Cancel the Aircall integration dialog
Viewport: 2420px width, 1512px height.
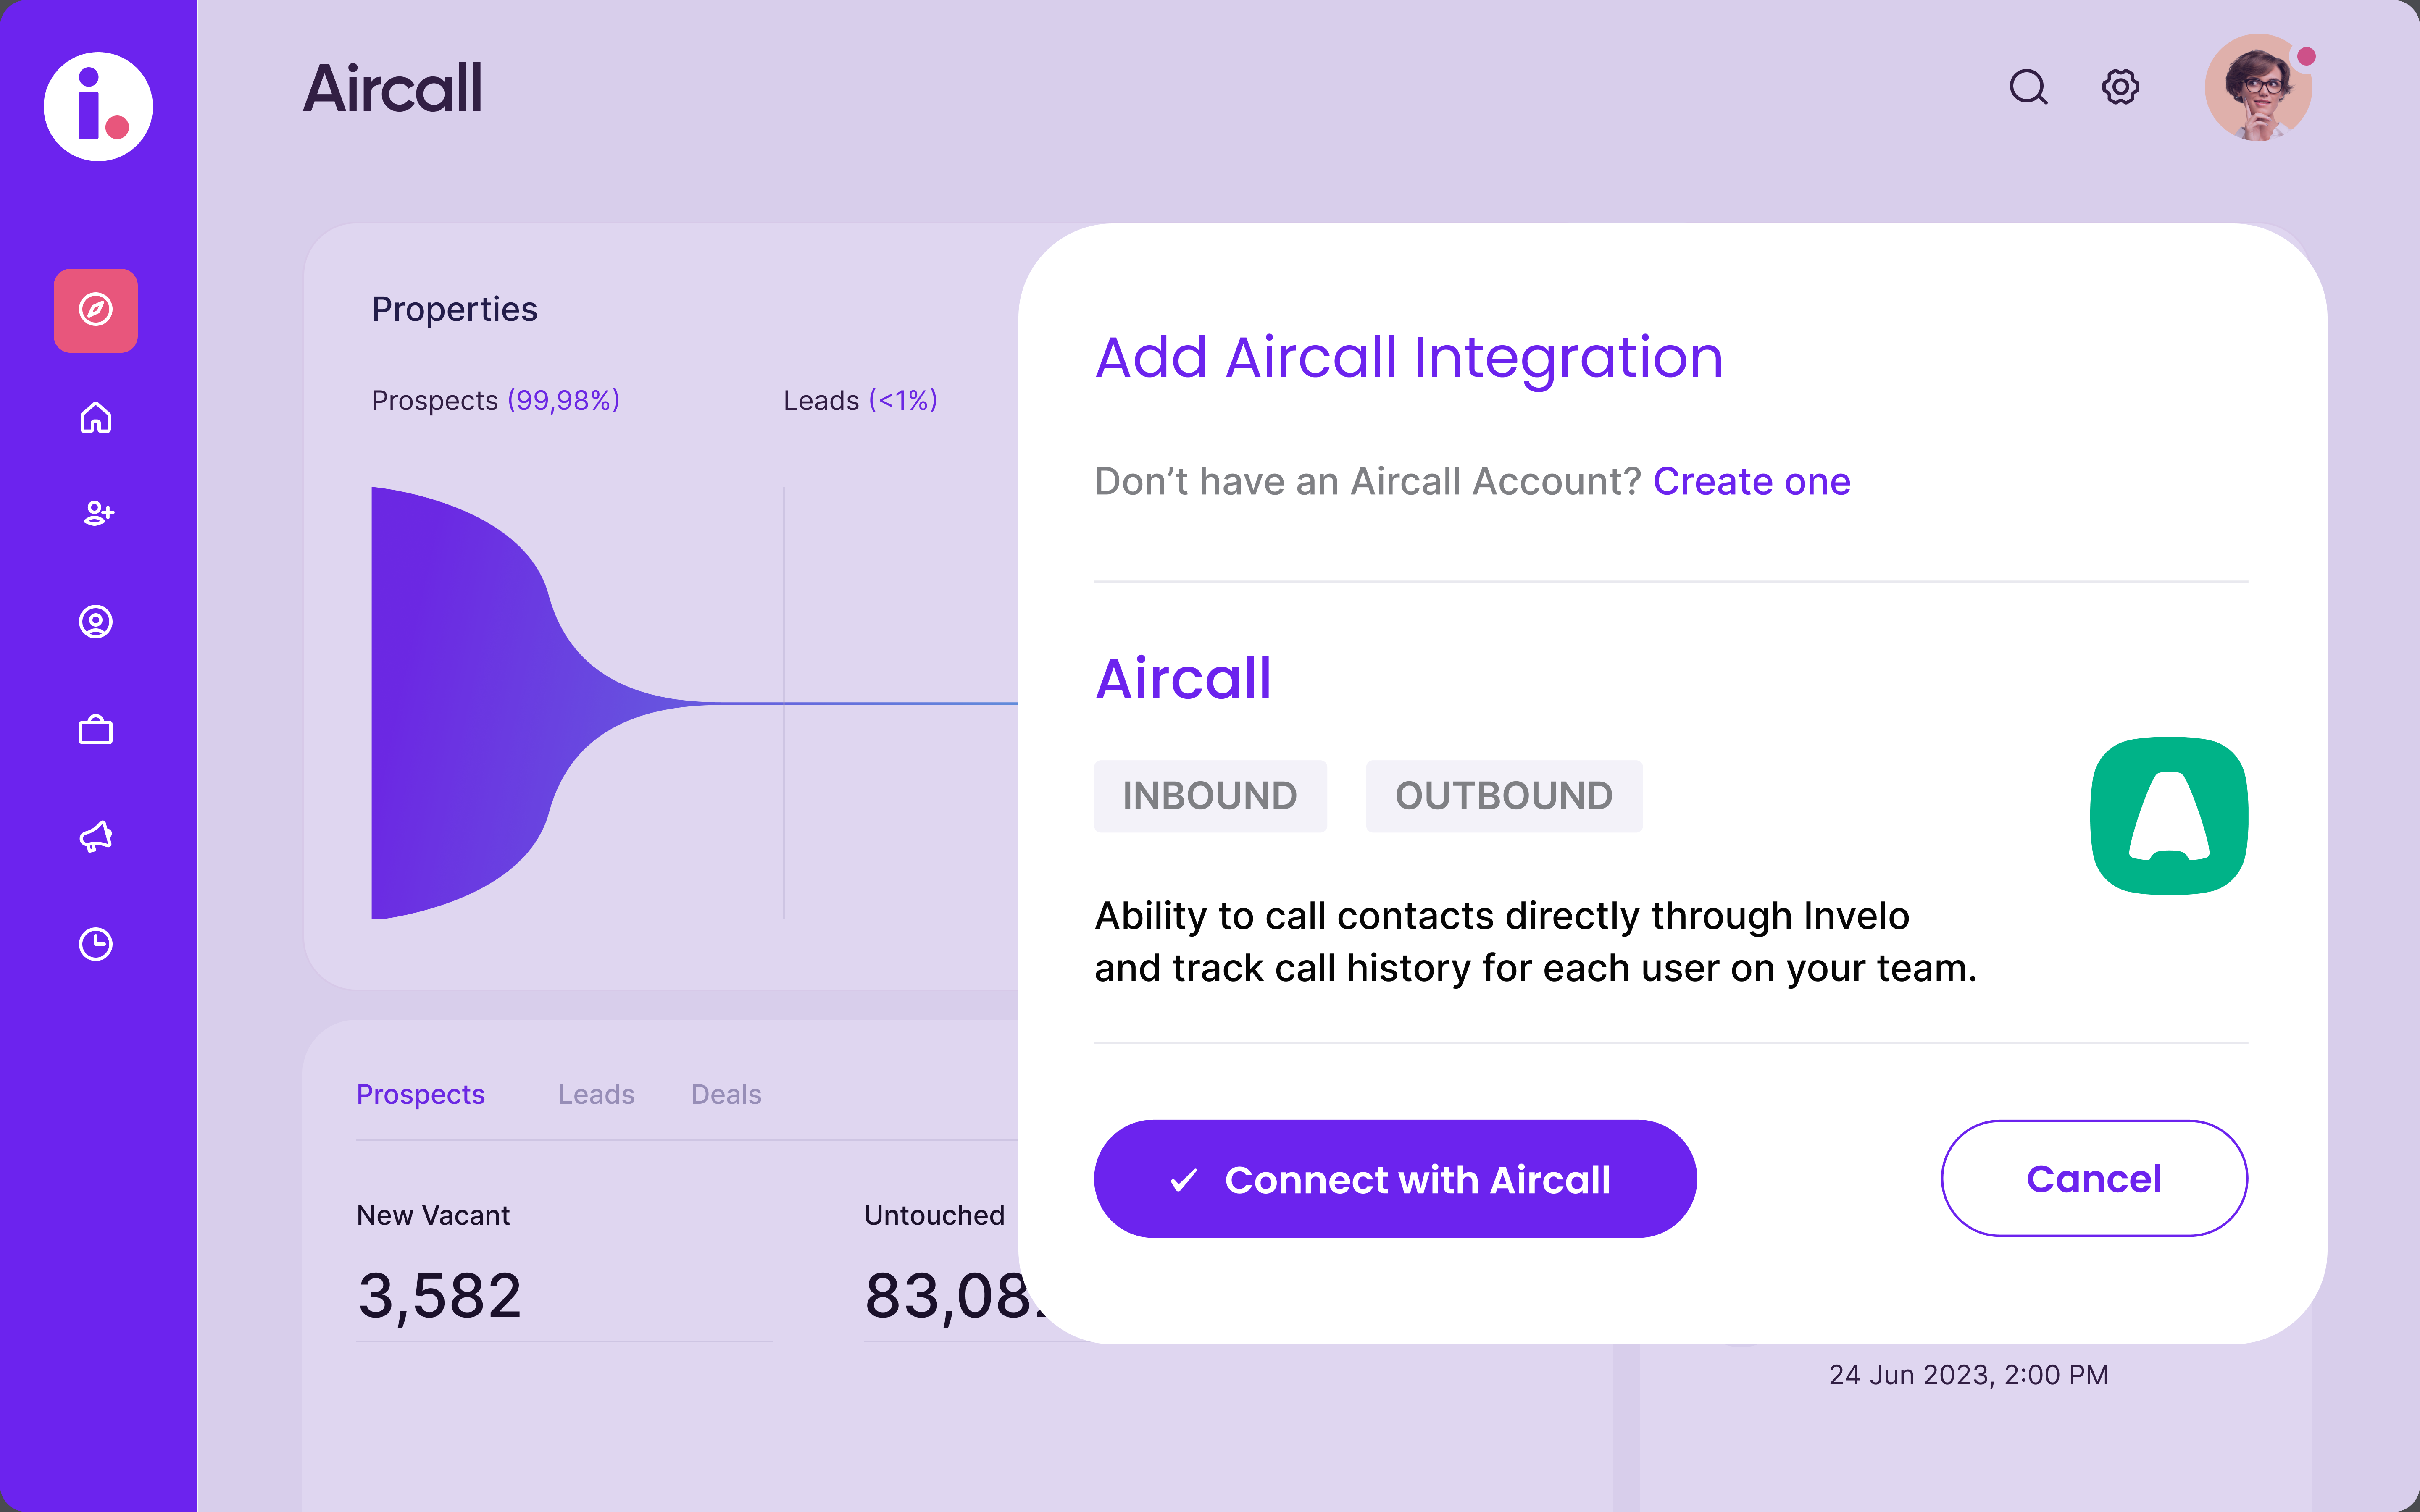[x=2094, y=1178]
